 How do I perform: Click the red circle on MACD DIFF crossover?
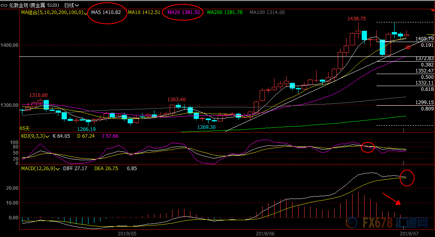click(407, 178)
